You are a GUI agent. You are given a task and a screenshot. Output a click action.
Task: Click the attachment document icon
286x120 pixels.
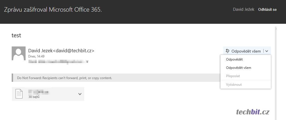[x=19, y=94]
